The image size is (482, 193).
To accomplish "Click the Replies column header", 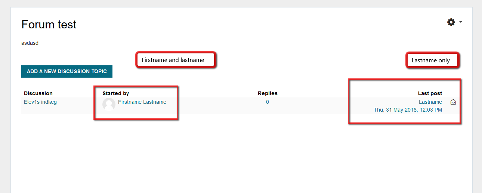I will [268, 93].
